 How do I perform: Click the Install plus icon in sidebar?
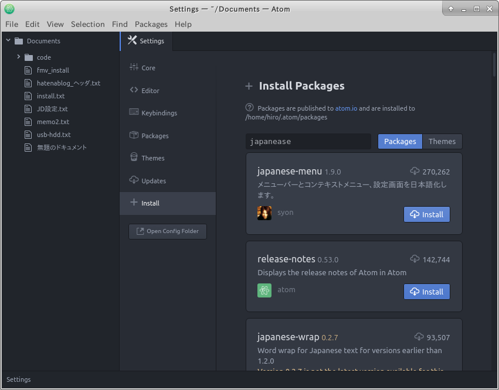point(134,203)
